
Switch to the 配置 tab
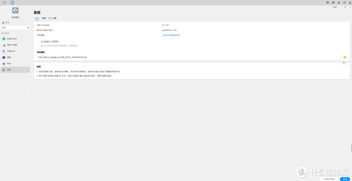(44, 18)
